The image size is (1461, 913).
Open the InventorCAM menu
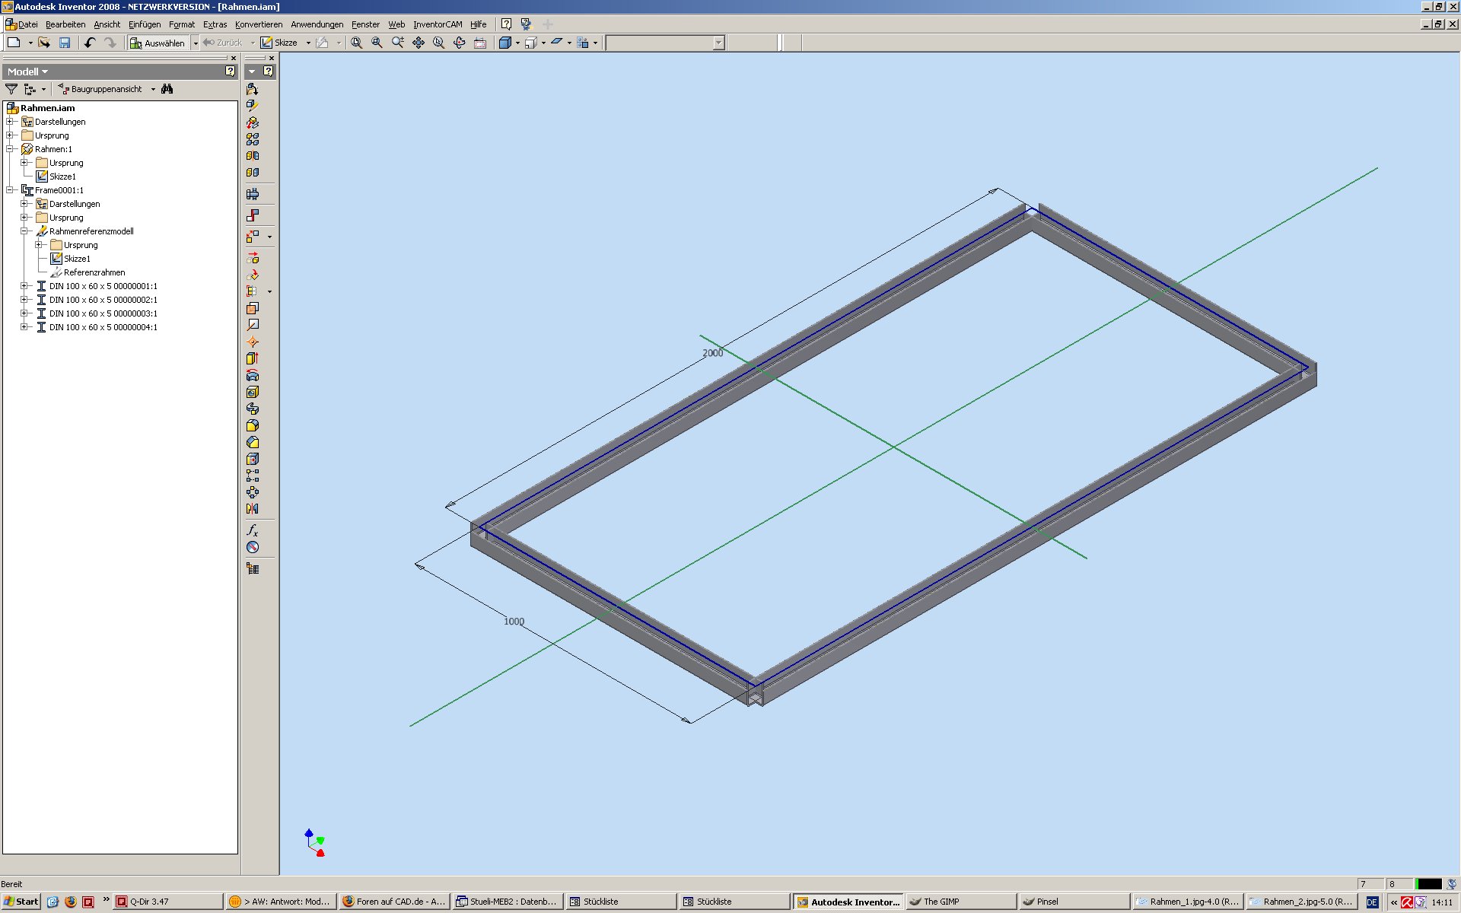(438, 24)
